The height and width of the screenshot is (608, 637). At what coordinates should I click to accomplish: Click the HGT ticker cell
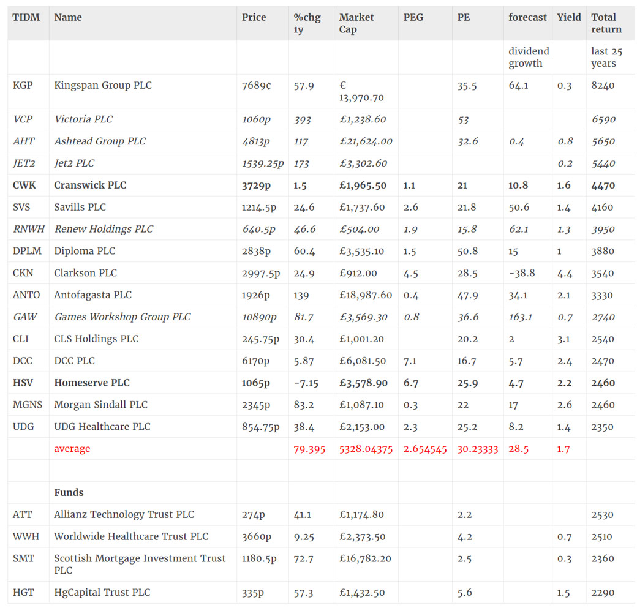point(23,593)
